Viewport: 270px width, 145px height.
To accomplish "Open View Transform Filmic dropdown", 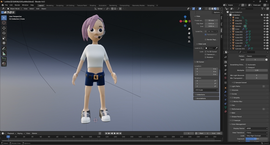I will point(256,133).
